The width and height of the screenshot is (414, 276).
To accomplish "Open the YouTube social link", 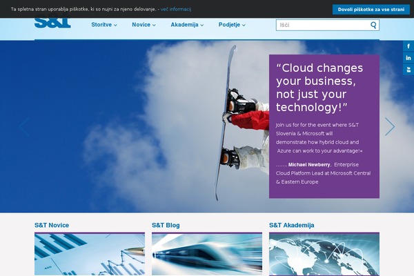I will point(408,70).
